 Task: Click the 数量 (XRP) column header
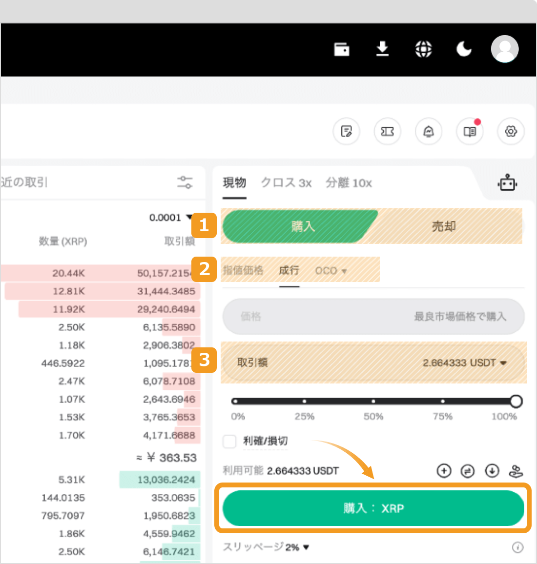63,241
